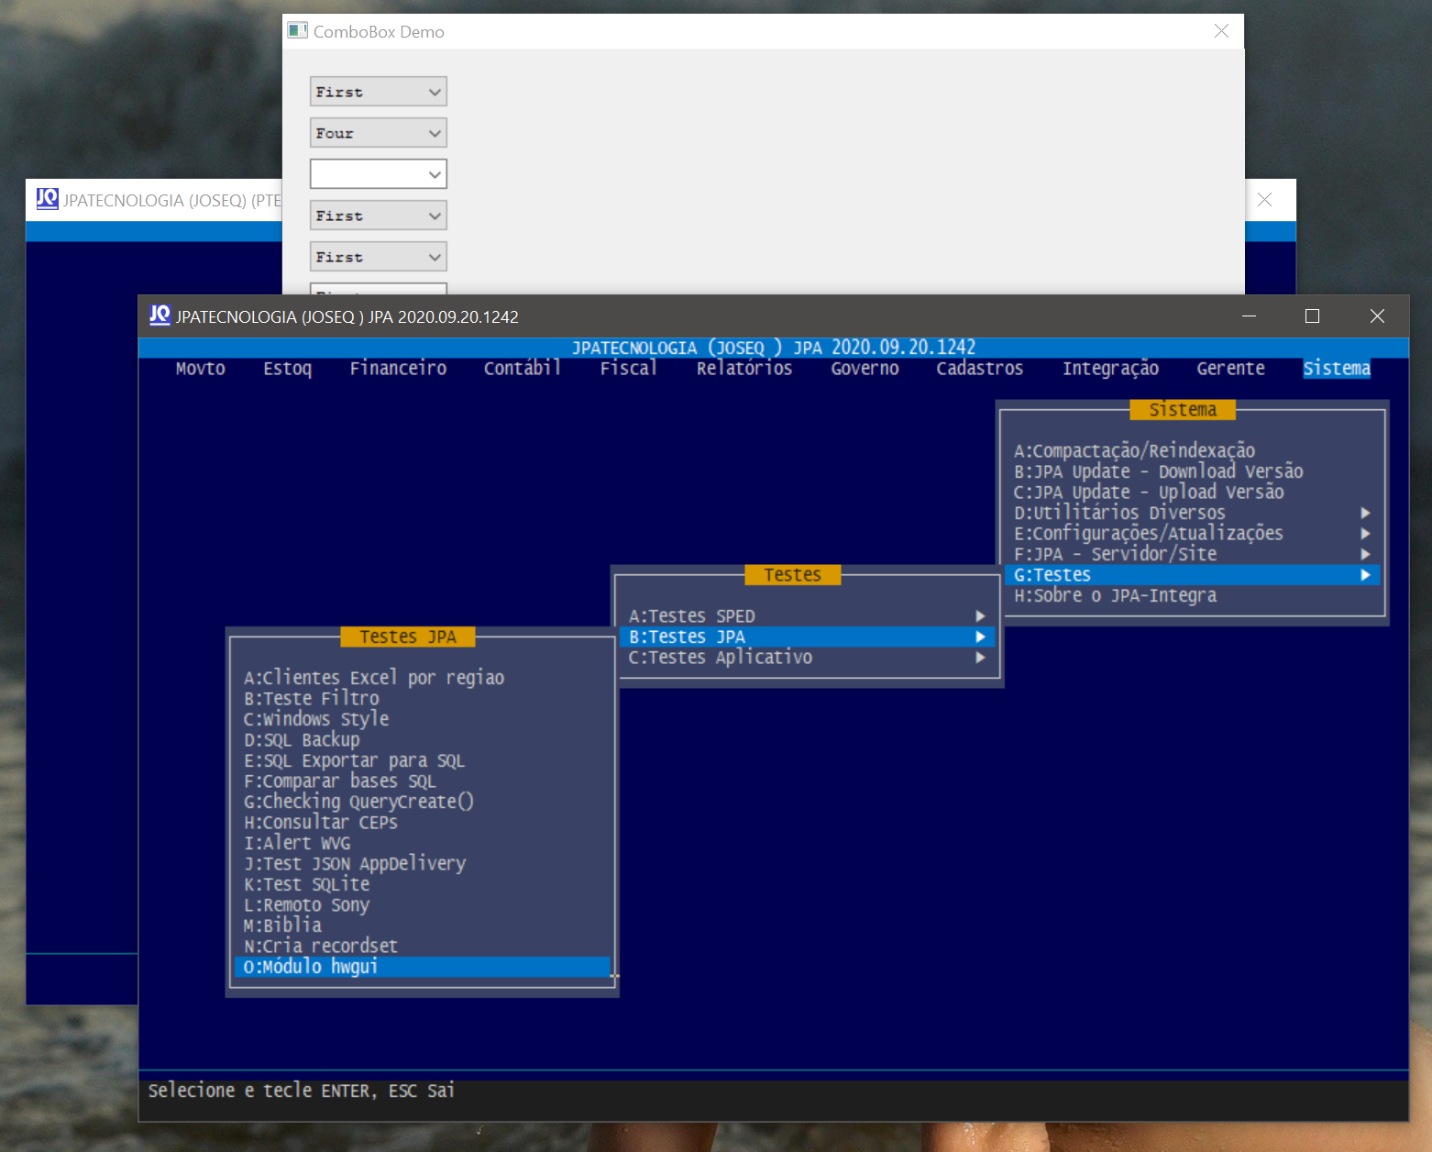Choose H:Consultar CEPs entry
Viewport: 1432px width, 1152px height.
[321, 823]
